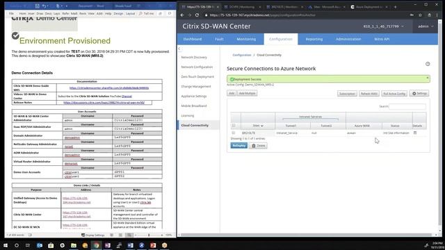Screen dimensions: 445x250
Task: Open the help icon beside Secure Connections heading
Action: click(x=428, y=64)
